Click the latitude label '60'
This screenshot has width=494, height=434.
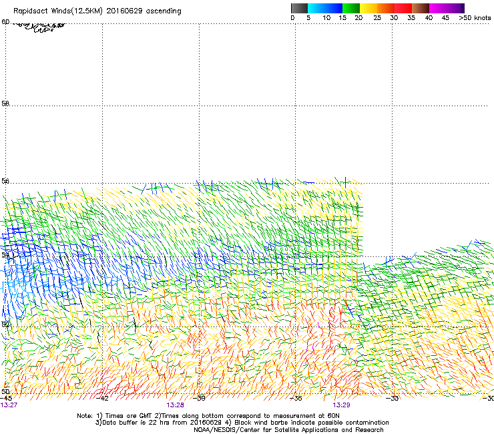pyautogui.click(x=5, y=22)
